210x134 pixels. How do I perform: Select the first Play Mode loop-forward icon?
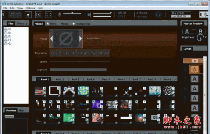53,53
